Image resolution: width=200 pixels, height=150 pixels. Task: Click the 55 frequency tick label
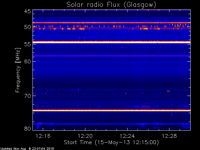[27, 44]
